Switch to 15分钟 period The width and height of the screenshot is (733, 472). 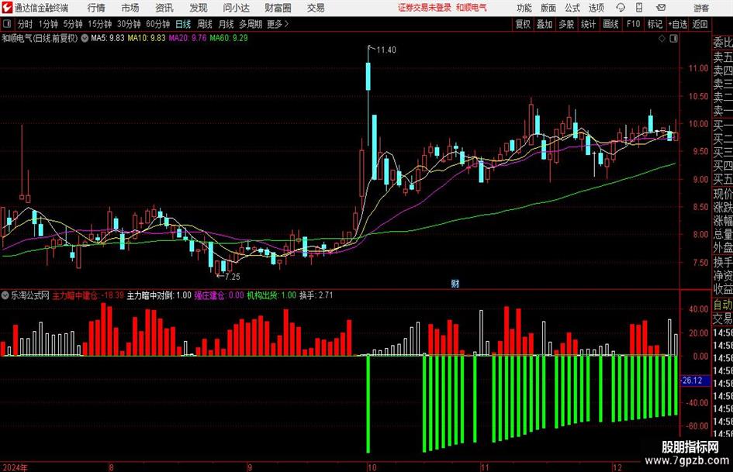(99, 24)
